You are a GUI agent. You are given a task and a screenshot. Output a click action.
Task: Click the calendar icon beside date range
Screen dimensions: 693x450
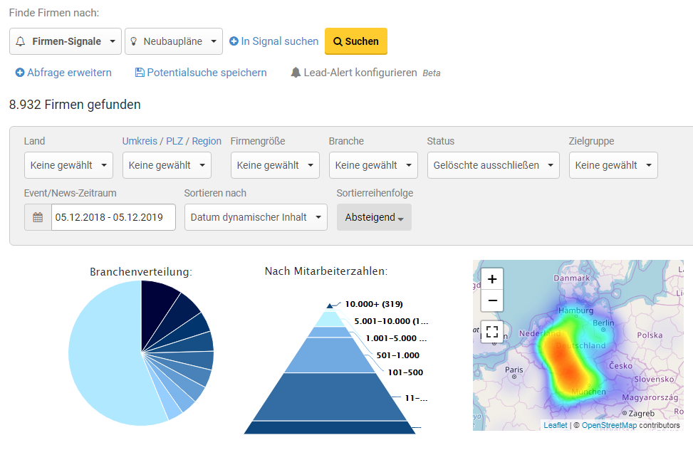click(38, 217)
